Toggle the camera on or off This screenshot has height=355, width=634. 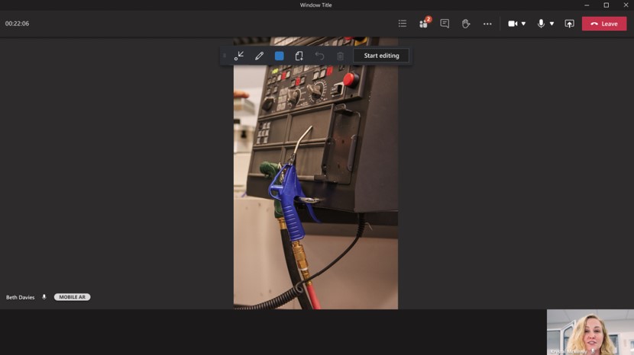[x=513, y=24]
